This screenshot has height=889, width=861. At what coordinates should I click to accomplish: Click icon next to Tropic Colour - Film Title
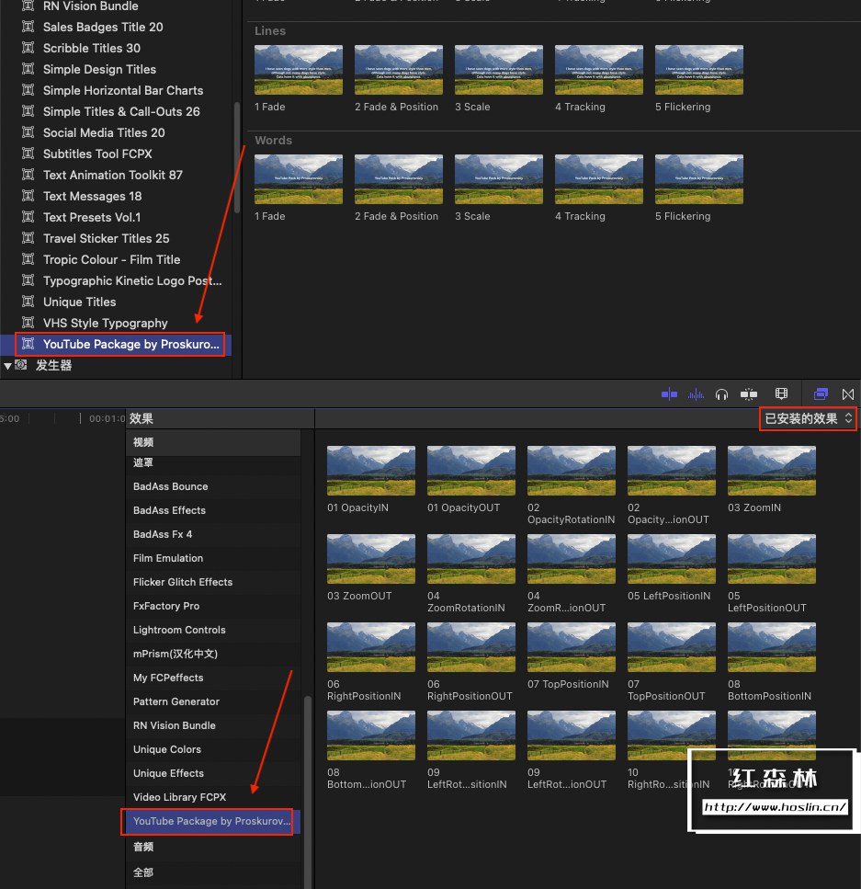point(28,259)
